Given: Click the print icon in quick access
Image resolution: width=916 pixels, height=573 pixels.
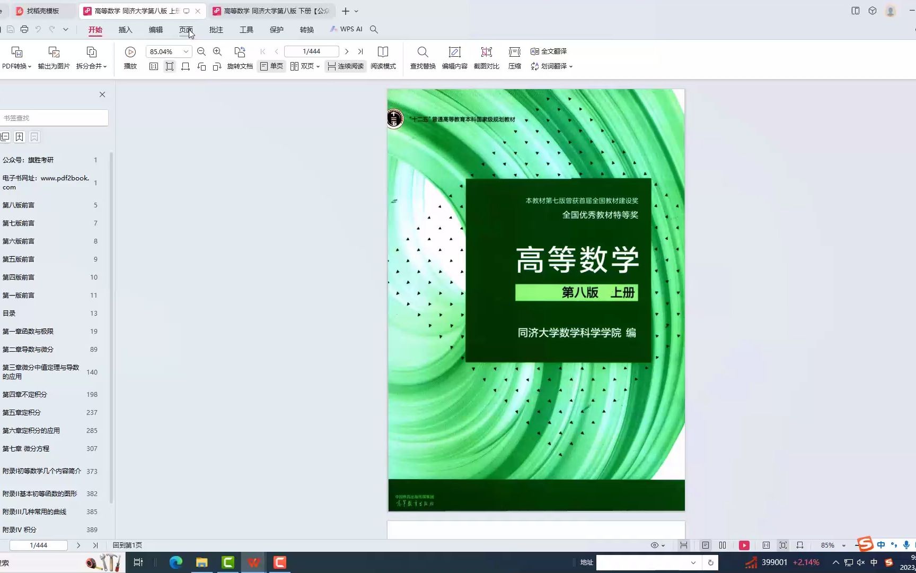Looking at the screenshot, I should point(24,30).
